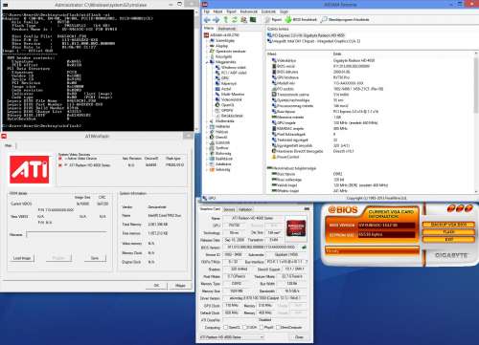
Task: Enable the OpenCL checkbox in GPU-Z
Action: click(226, 328)
